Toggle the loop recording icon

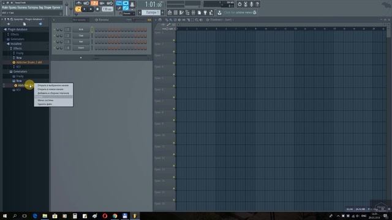[x=110, y=3]
